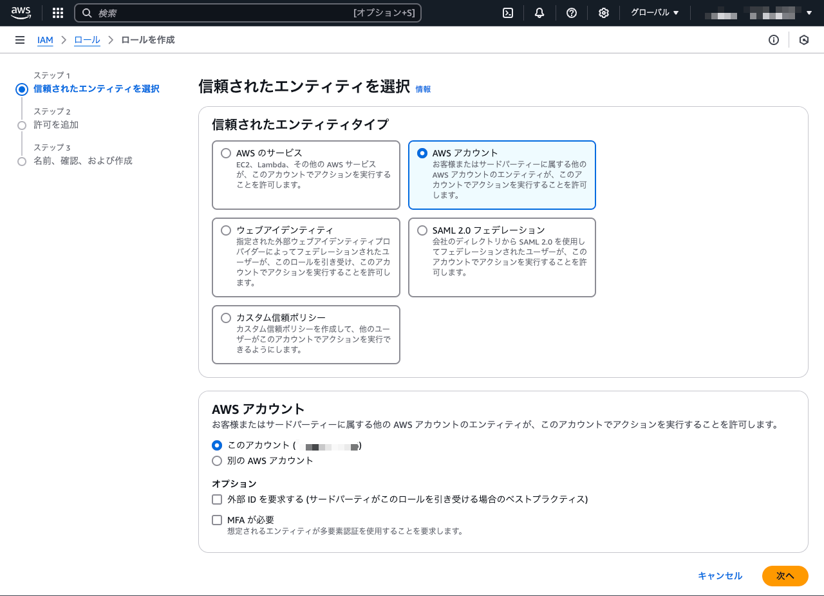
Task: Go to IAM breadcrumb link
Action: click(45, 40)
